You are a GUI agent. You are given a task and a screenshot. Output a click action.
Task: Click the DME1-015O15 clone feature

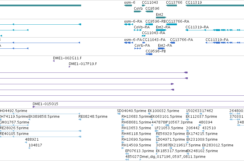click(x=138, y=107)
